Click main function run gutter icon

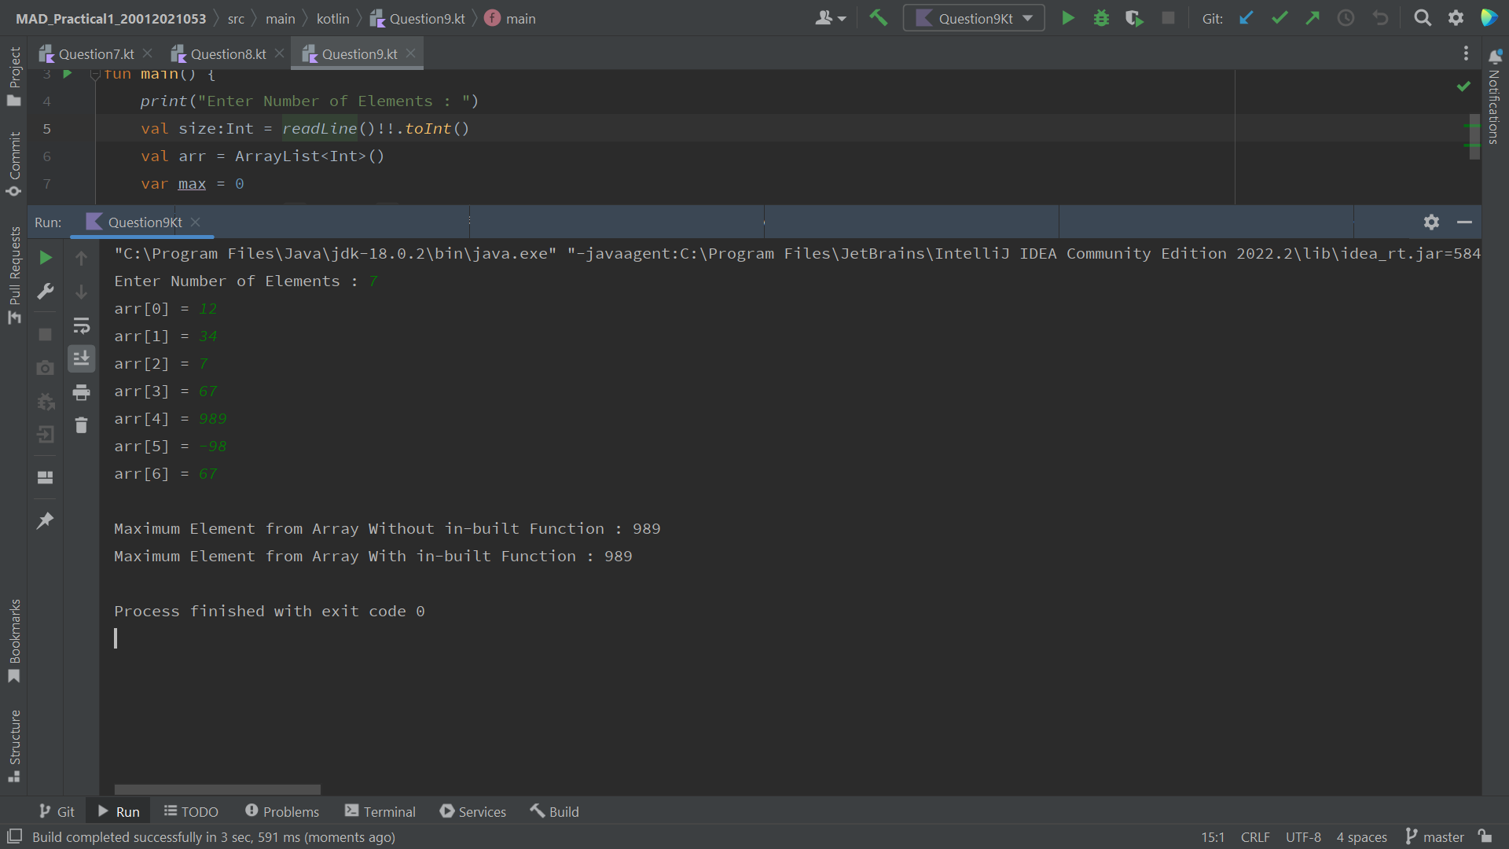click(x=68, y=74)
